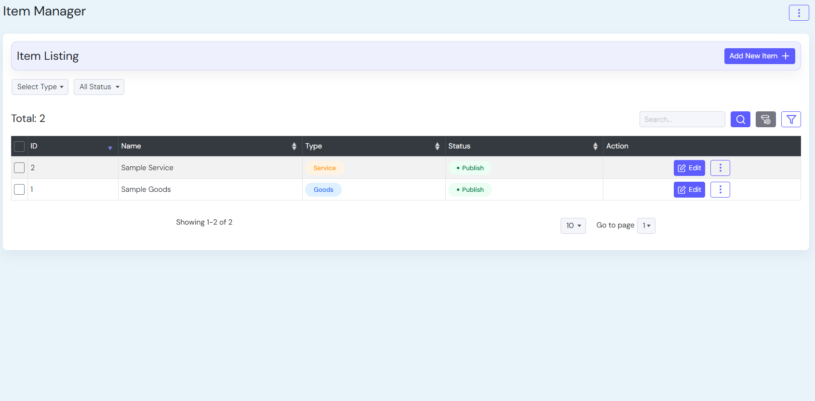This screenshot has width=815, height=401.
Task: Focus the Search input field
Action: click(682, 120)
